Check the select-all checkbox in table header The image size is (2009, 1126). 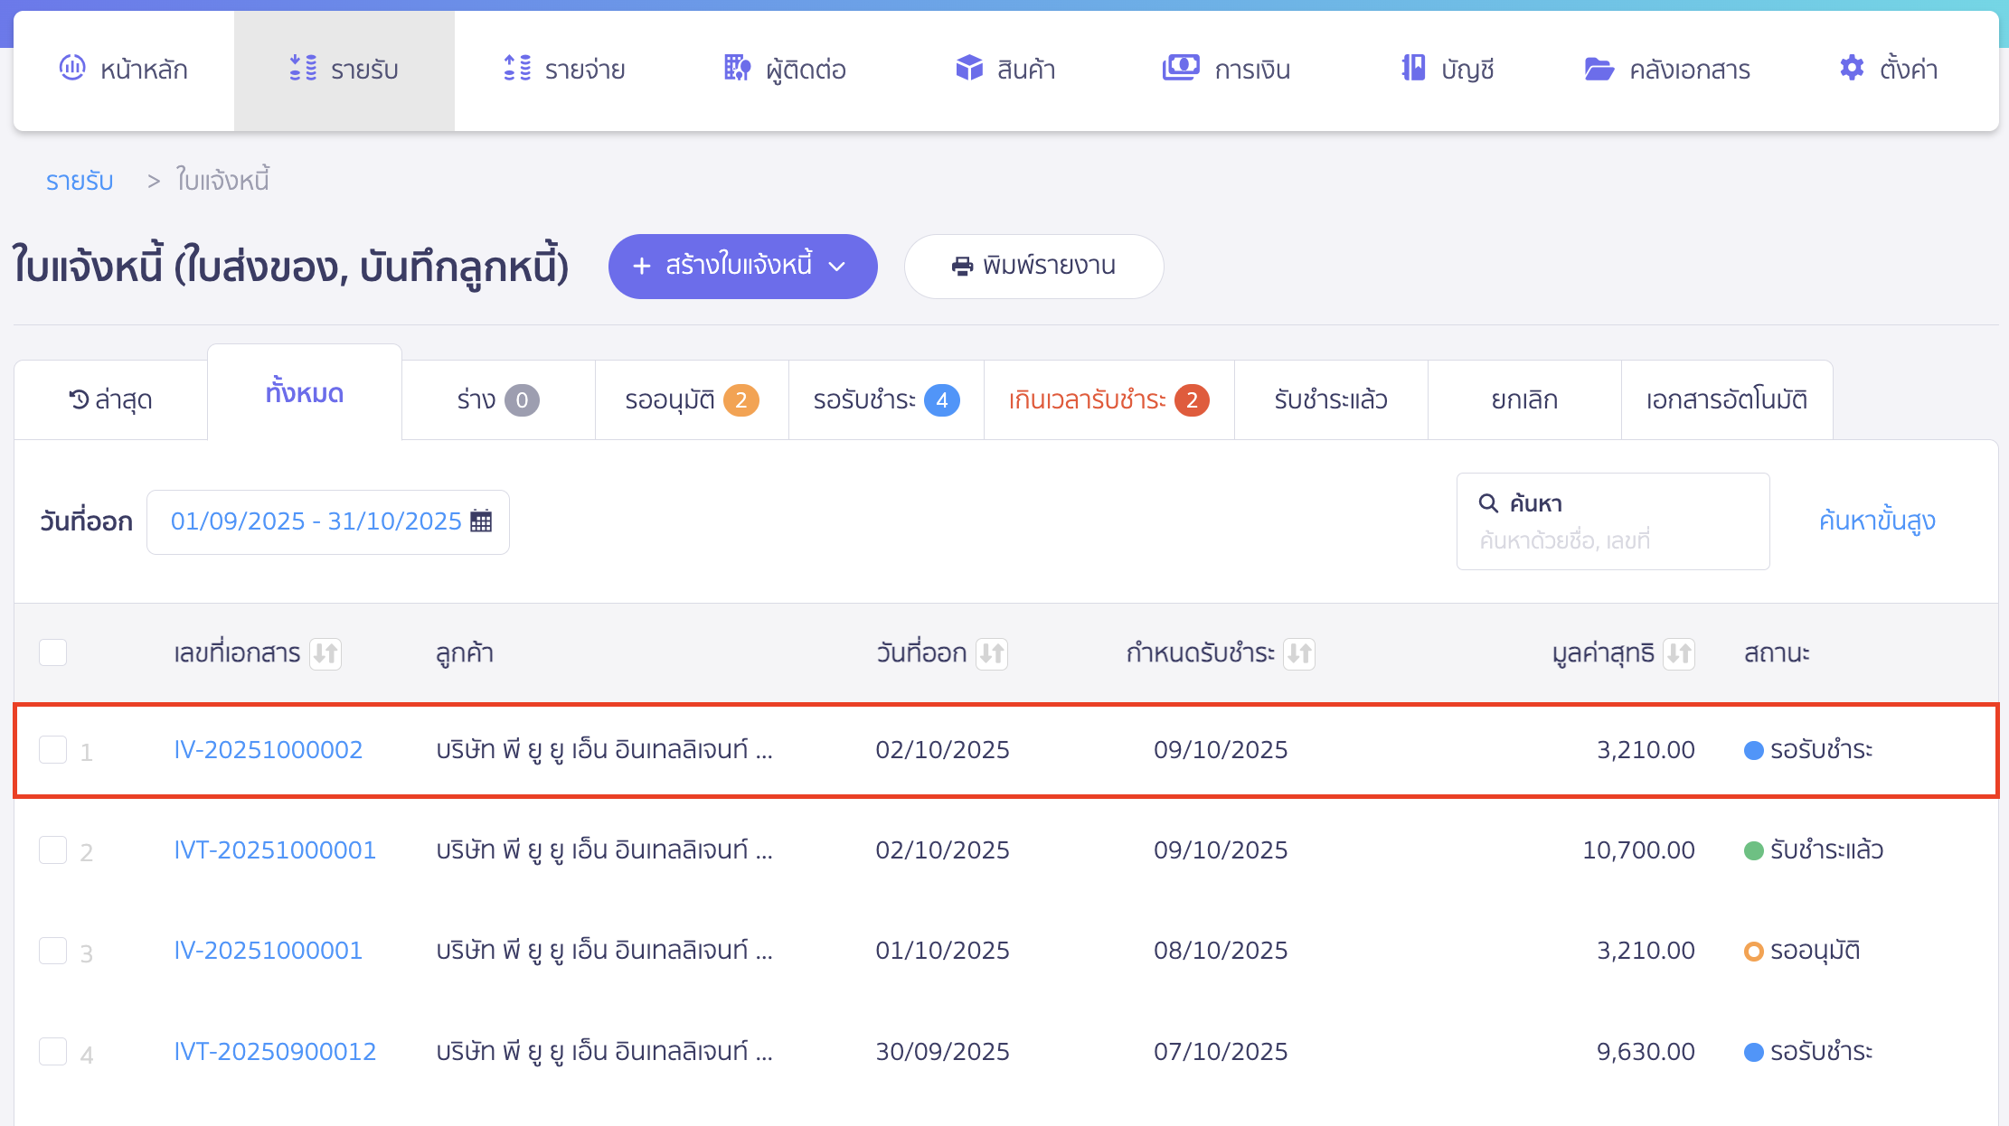coord(52,652)
